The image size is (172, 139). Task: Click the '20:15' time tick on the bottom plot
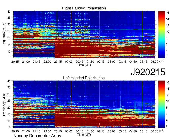(x=15, y=131)
